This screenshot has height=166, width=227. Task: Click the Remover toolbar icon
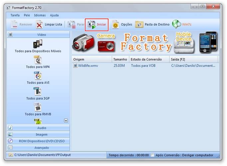[14, 25]
